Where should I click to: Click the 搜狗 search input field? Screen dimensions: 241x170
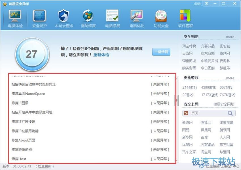[209, 113]
